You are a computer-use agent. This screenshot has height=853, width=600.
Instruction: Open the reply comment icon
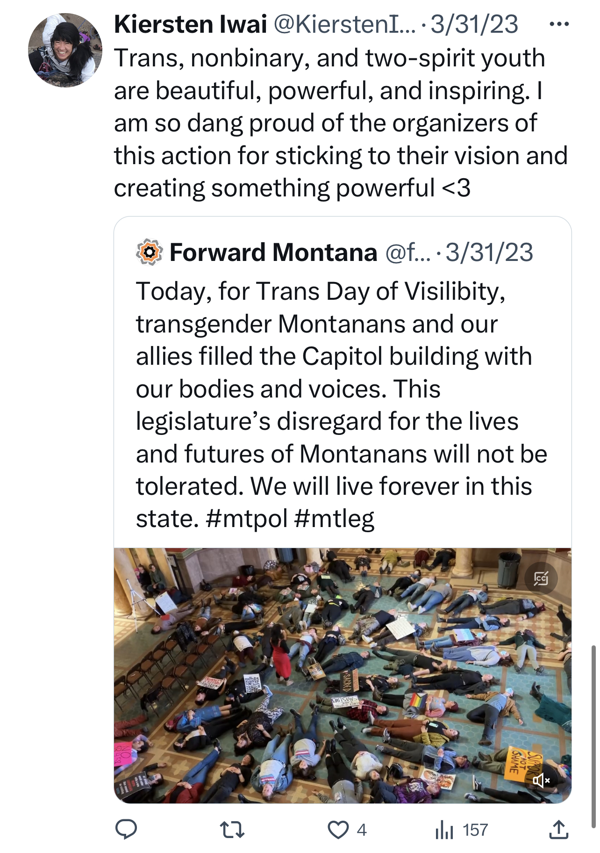point(126,830)
